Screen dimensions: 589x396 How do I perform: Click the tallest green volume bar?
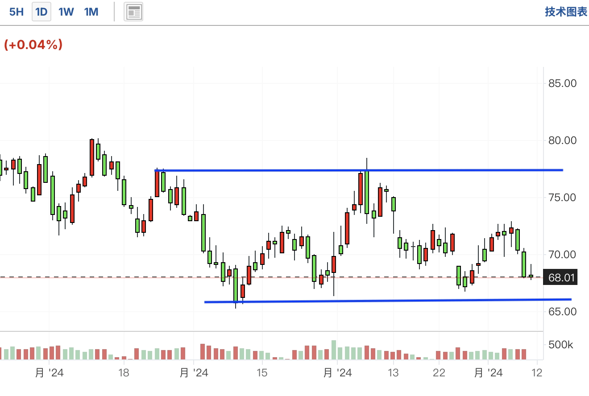(x=334, y=350)
